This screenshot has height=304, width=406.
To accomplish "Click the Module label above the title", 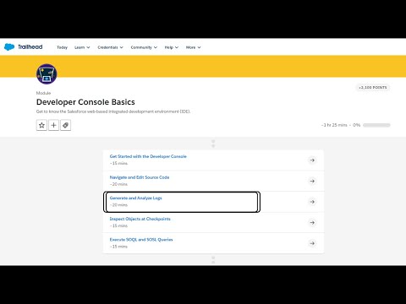I will click(x=43, y=93).
